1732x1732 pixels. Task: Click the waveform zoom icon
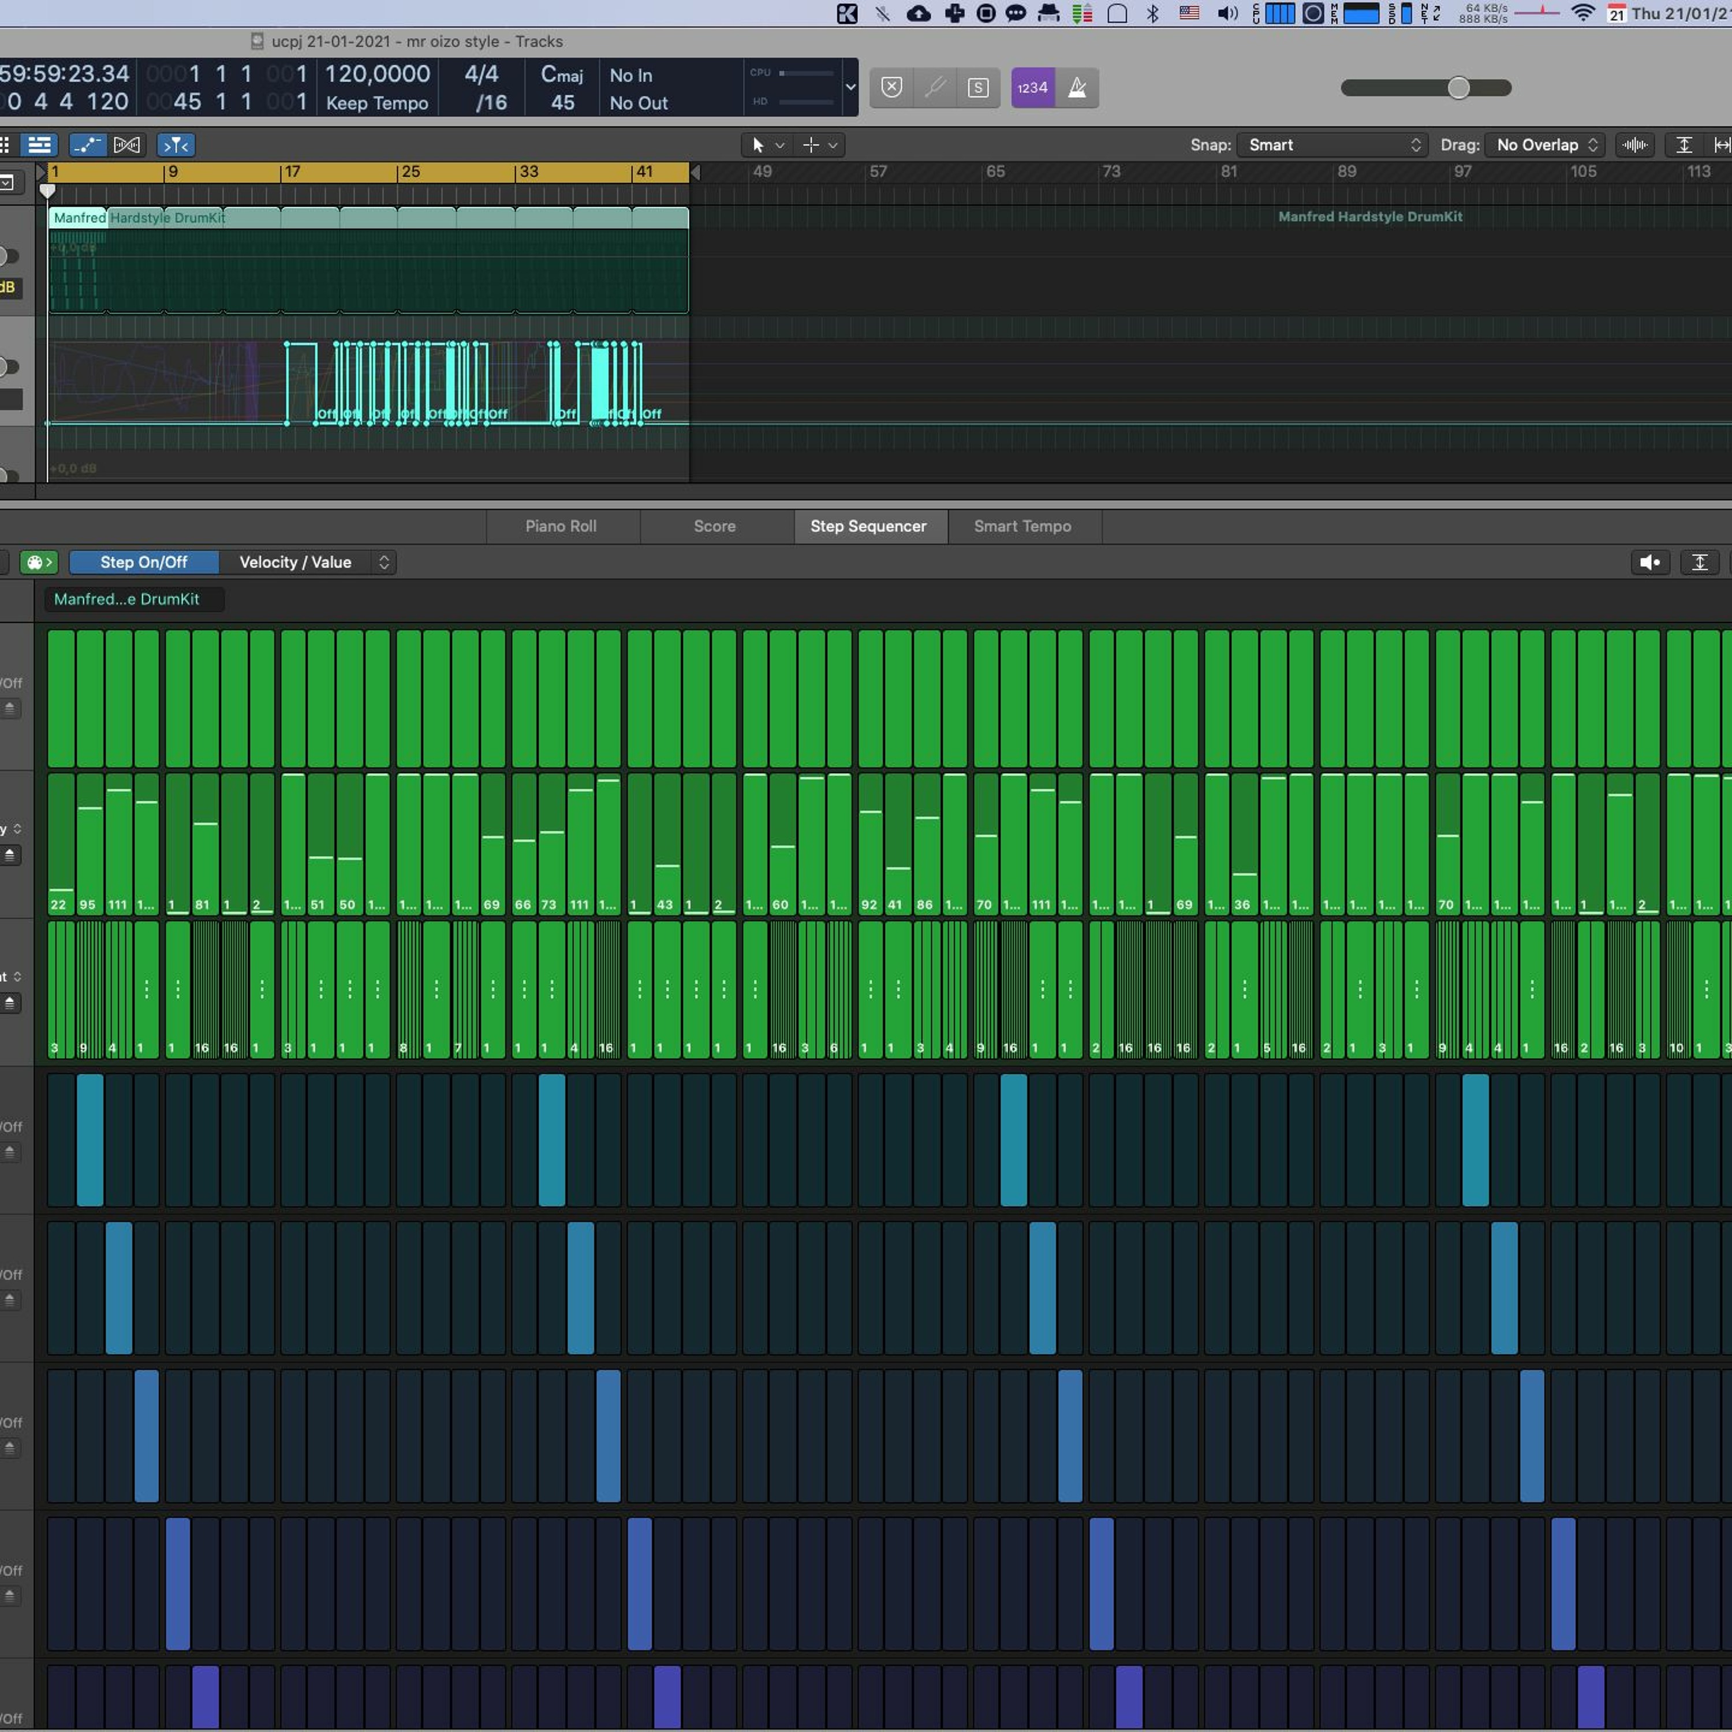click(1634, 145)
